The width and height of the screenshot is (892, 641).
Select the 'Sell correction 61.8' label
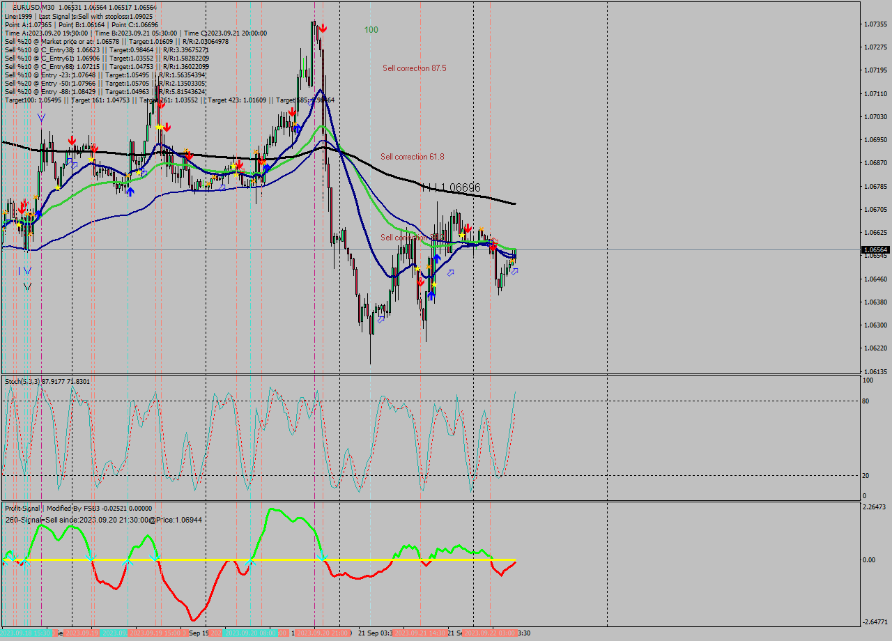412,157
